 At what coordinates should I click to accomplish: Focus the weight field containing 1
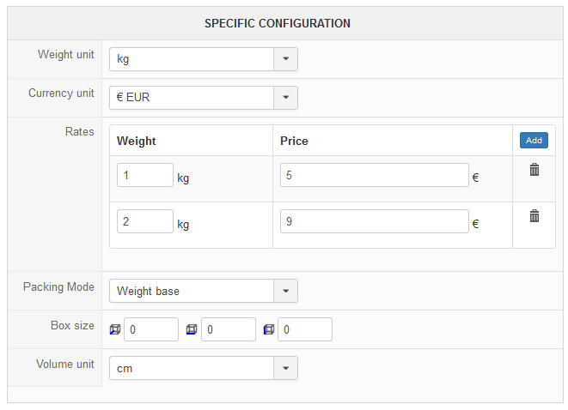(145, 175)
